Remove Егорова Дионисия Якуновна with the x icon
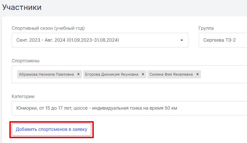 143,74
